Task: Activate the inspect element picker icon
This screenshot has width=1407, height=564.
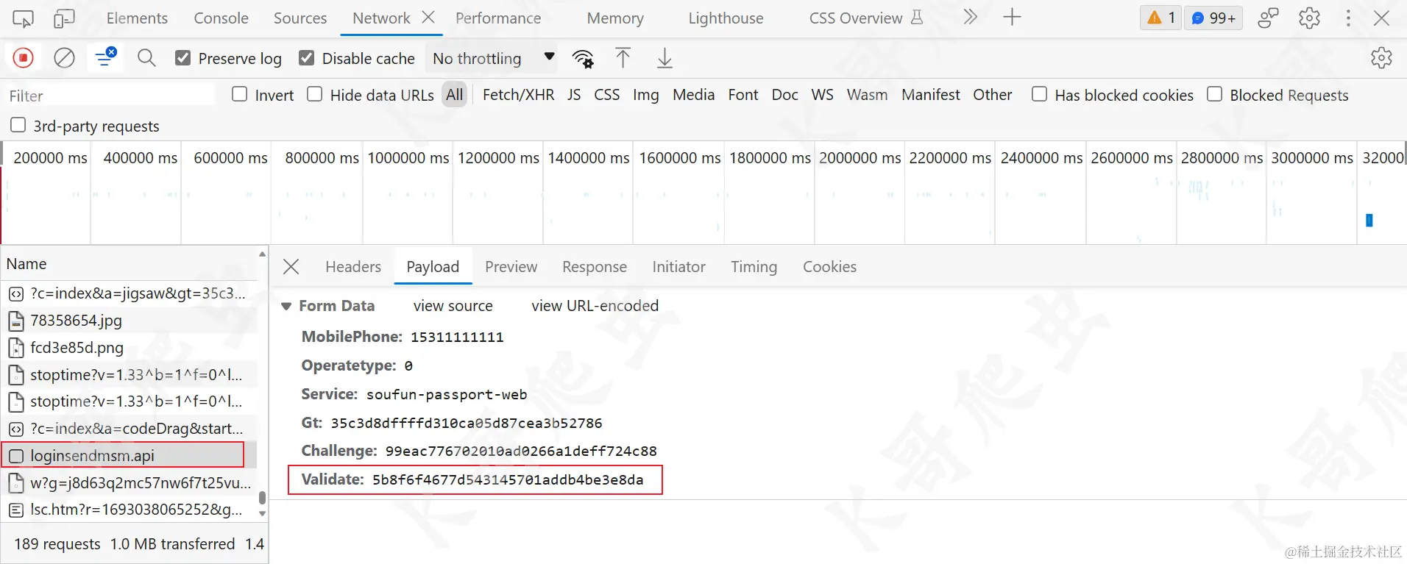Action: [x=23, y=18]
